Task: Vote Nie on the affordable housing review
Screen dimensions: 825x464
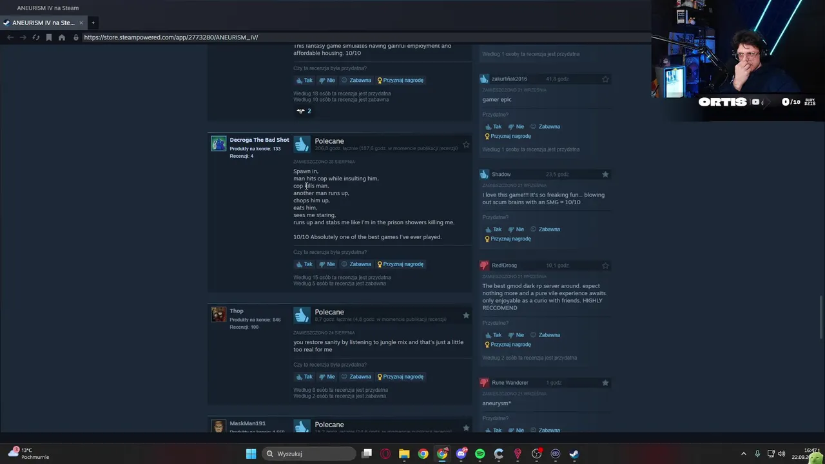Action: [327, 81]
